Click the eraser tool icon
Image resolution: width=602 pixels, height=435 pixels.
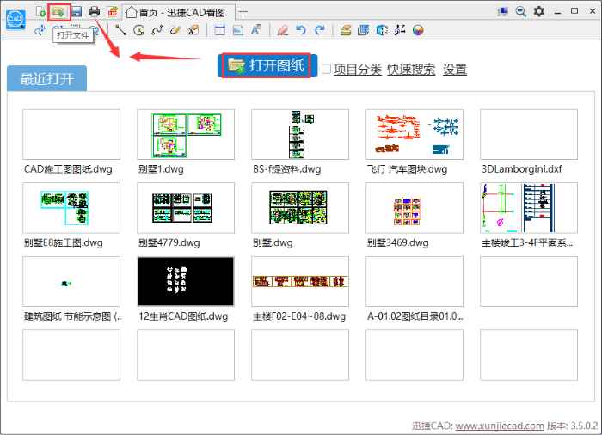[x=283, y=30]
